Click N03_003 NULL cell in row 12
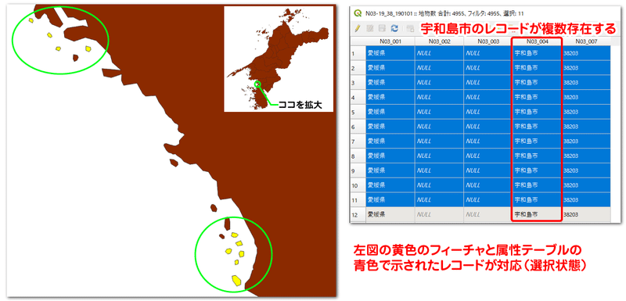The height and width of the screenshot is (301, 626). pyautogui.click(x=487, y=214)
